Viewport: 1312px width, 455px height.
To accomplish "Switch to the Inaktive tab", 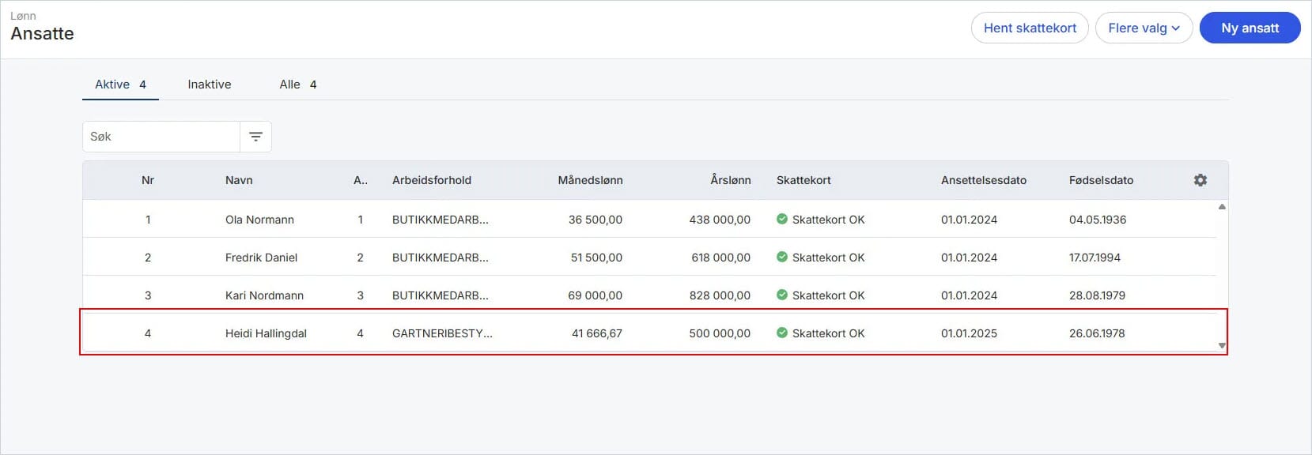I will tap(210, 85).
